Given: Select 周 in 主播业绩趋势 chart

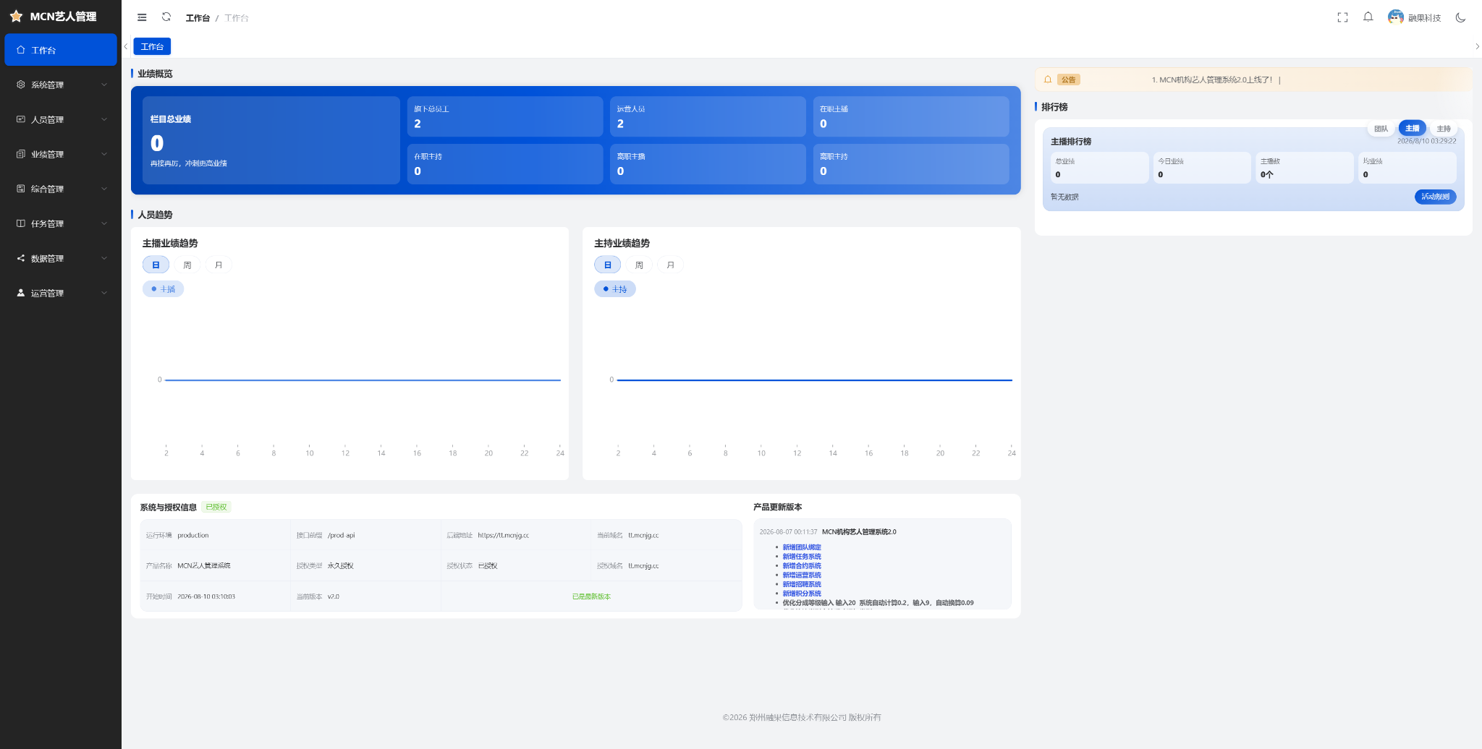Looking at the screenshot, I should point(187,265).
